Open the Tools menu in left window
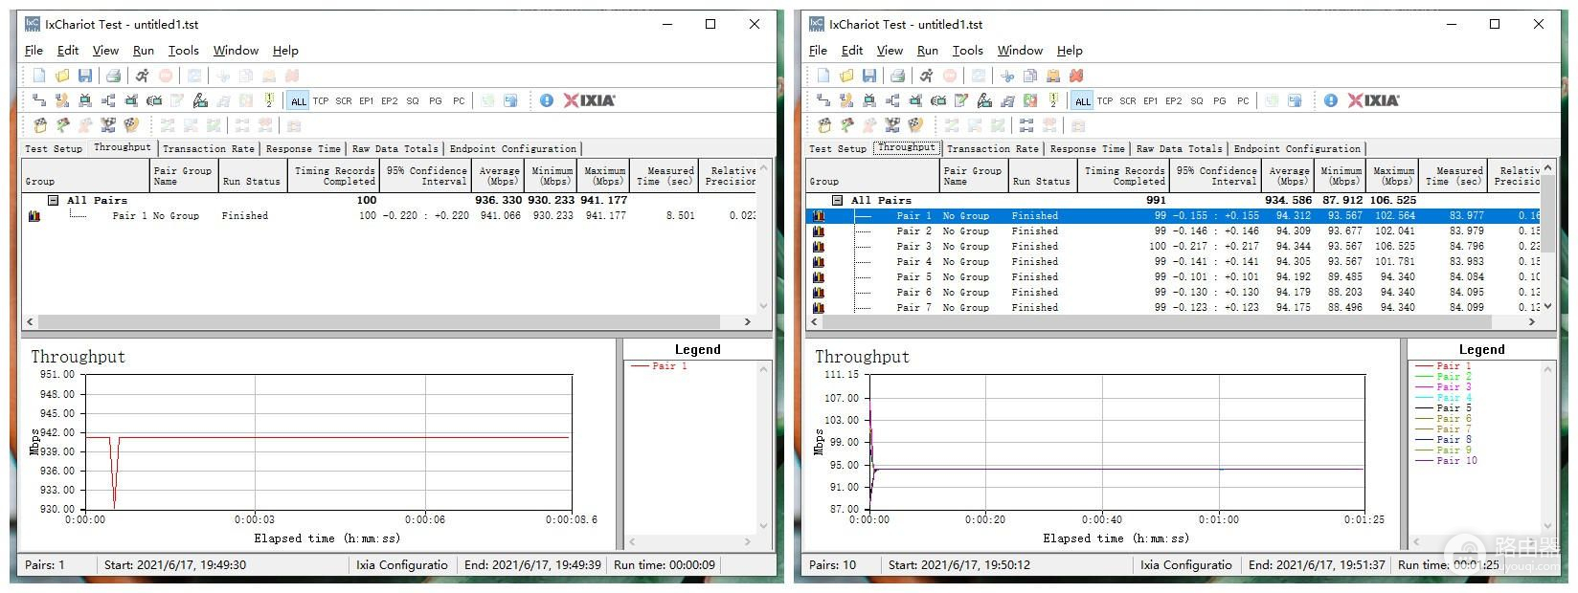This screenshot has width=1578, height=593. tap(183, 51)
